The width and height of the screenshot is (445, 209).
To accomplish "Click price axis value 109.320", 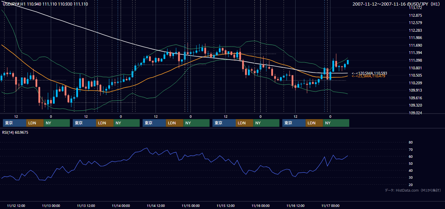I will coord(415,105).
